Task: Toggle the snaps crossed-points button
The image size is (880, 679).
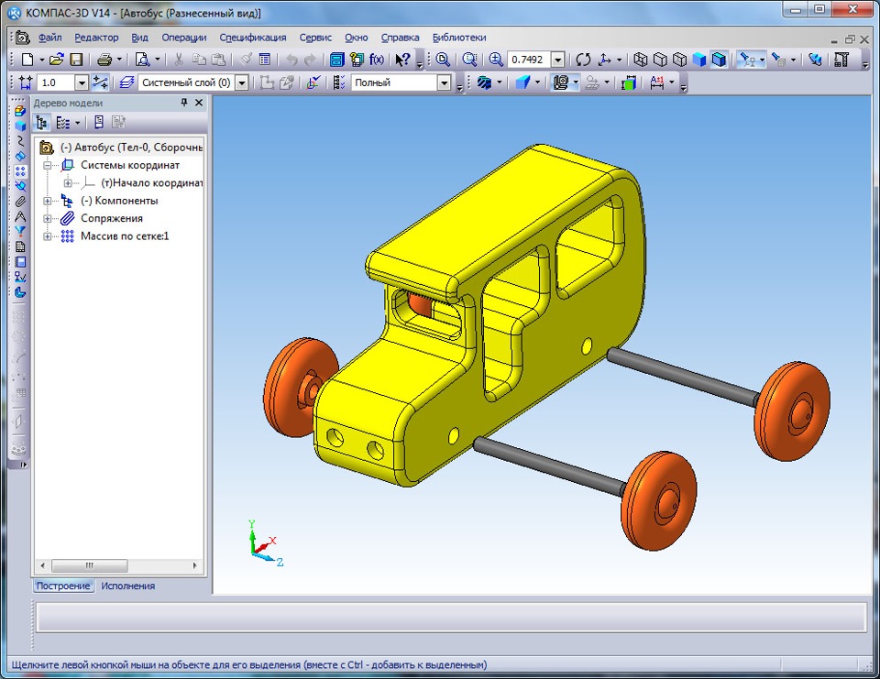Action: coord(101,82)
